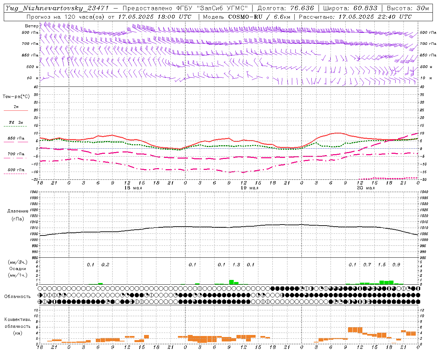Click the '1.5' precipitation value
The width and height of the screenshot is (438, 350).
[382, 265]
